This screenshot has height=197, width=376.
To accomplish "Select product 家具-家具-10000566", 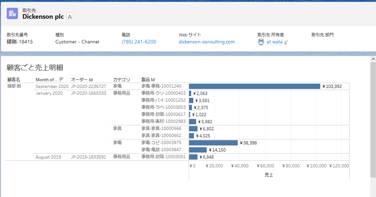I will click(162, 129).
